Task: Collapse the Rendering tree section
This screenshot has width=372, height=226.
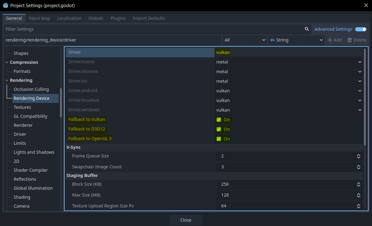Action: [x=7, y=80]
